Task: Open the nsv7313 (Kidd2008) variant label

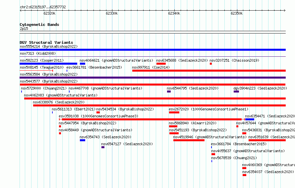Action: 38,53
